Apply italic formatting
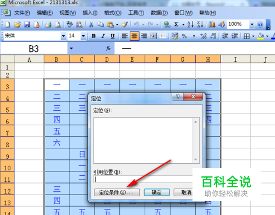This screenshot has width=275, height=215. click(x=103, y=36)
